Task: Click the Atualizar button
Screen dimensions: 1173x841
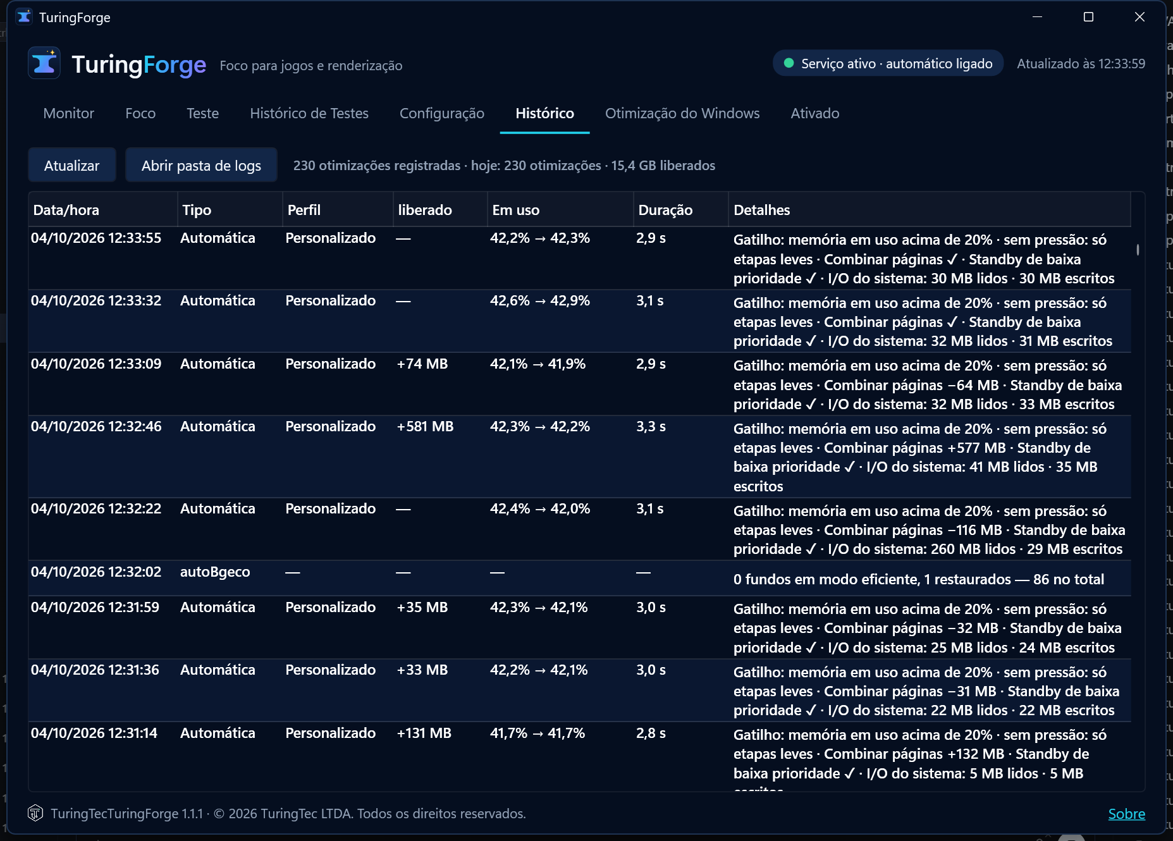Action: point(72,165)
